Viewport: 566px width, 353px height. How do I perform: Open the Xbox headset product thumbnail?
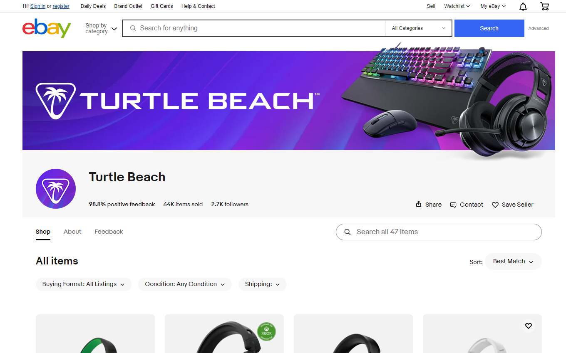pyautogui.click(x=224, y=333)
